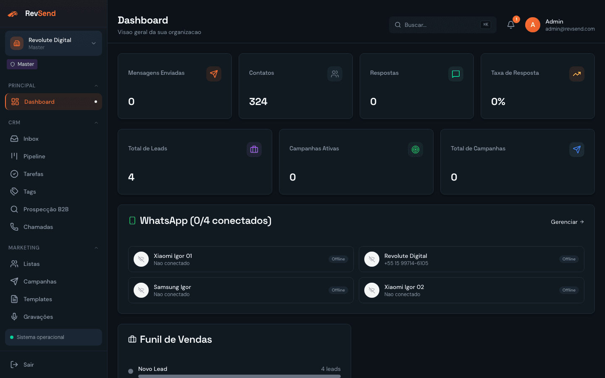Image resolution: width=605 pixels, height=378 pixels.
Task: Click the Taxa de Resposta chart icon
Action: [x=576, y=74]
